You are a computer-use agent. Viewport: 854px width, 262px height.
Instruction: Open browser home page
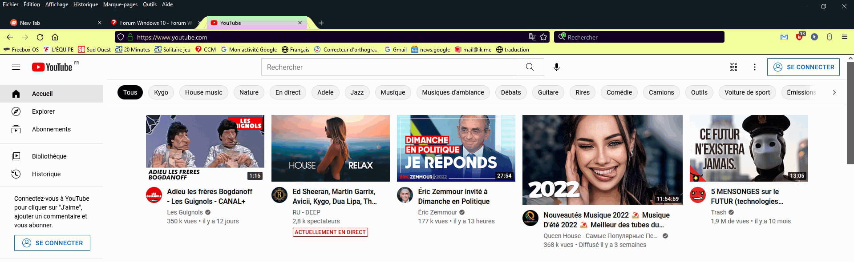(55, 37)
